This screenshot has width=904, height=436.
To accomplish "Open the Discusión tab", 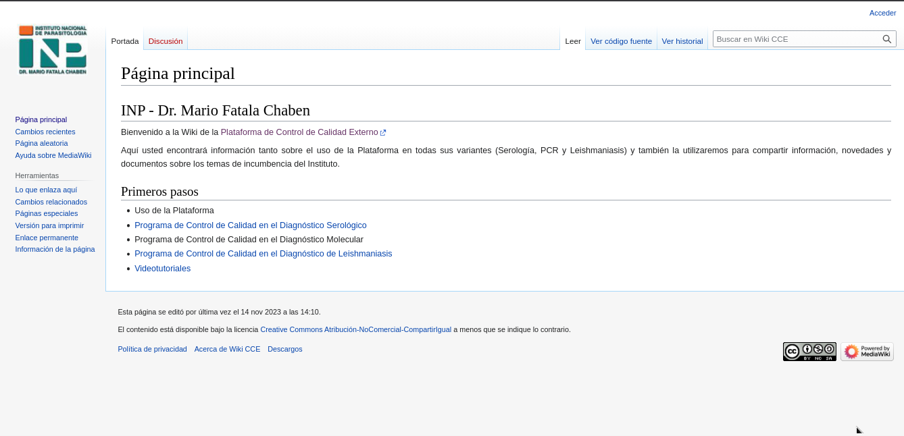I will tap(166, 41).
